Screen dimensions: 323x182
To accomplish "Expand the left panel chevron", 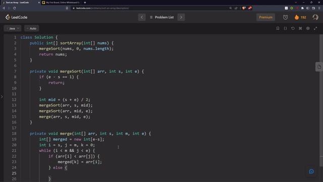I will tap(2, 97).
